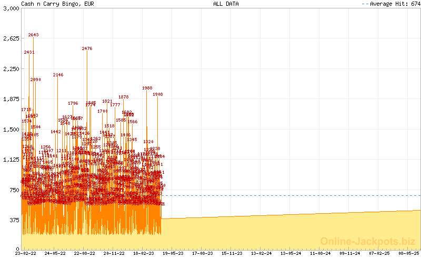Click the ALL DATA heading

point(226,4)
